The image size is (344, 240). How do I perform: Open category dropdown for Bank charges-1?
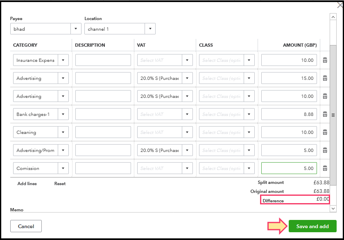(x=63, y=114)
